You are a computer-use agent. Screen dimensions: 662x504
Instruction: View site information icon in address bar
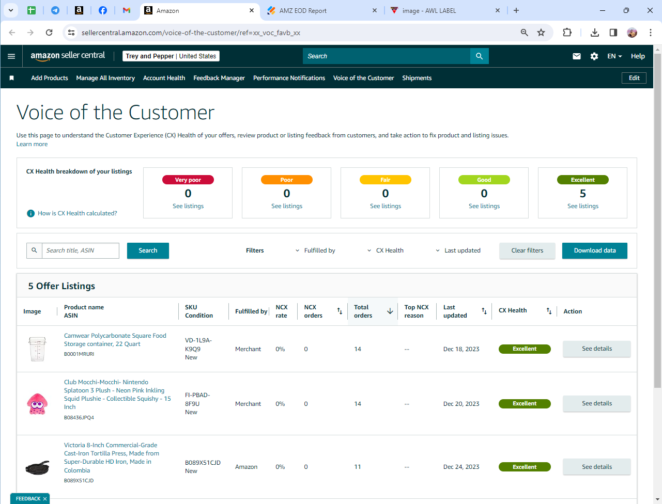pyautogui.click(x=72, y=33)
